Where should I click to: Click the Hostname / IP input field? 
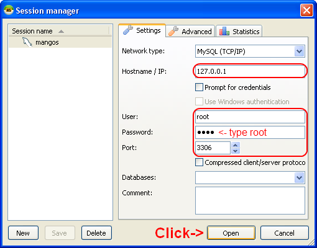coord(250,71)
